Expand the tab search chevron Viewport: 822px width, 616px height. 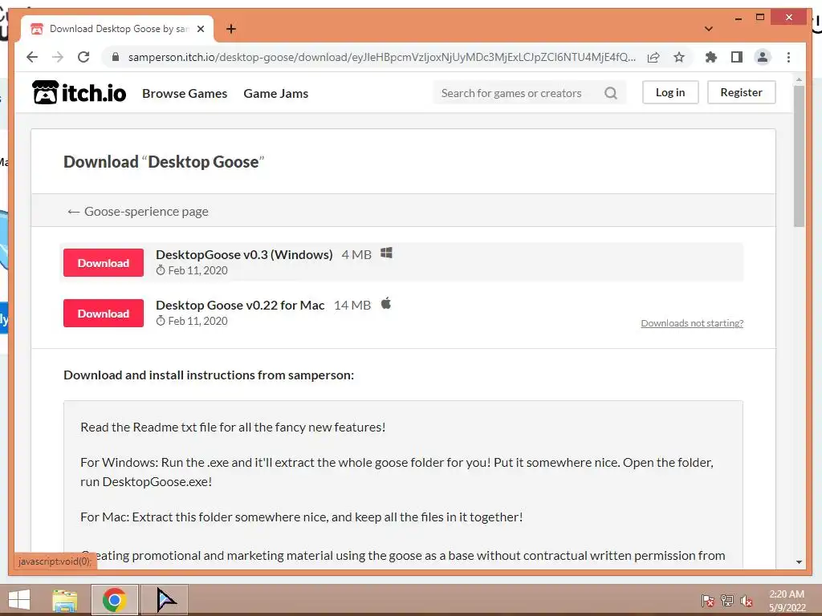[x=708, y=29]
